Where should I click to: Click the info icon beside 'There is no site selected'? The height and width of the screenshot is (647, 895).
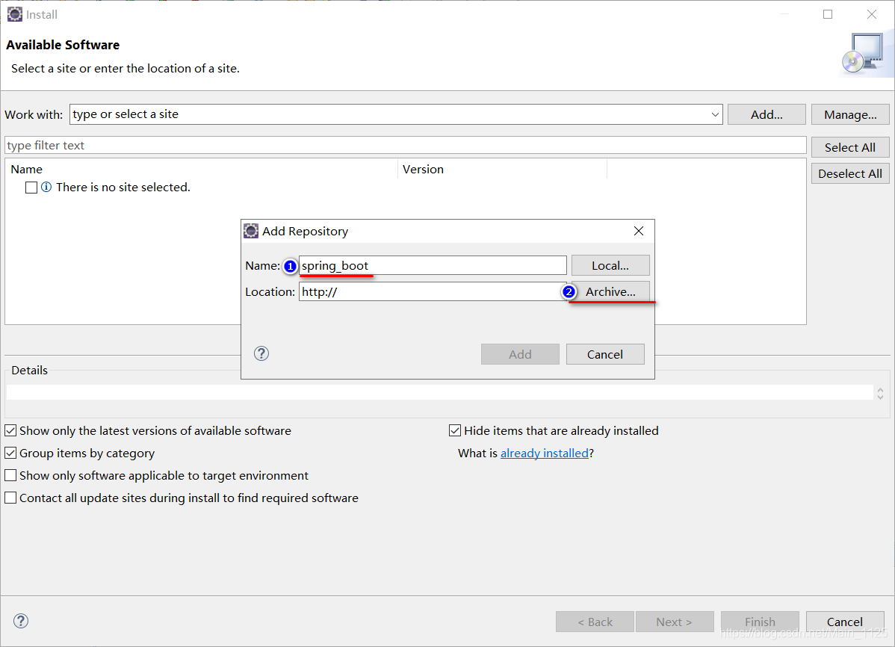click(x=46, y=187)
